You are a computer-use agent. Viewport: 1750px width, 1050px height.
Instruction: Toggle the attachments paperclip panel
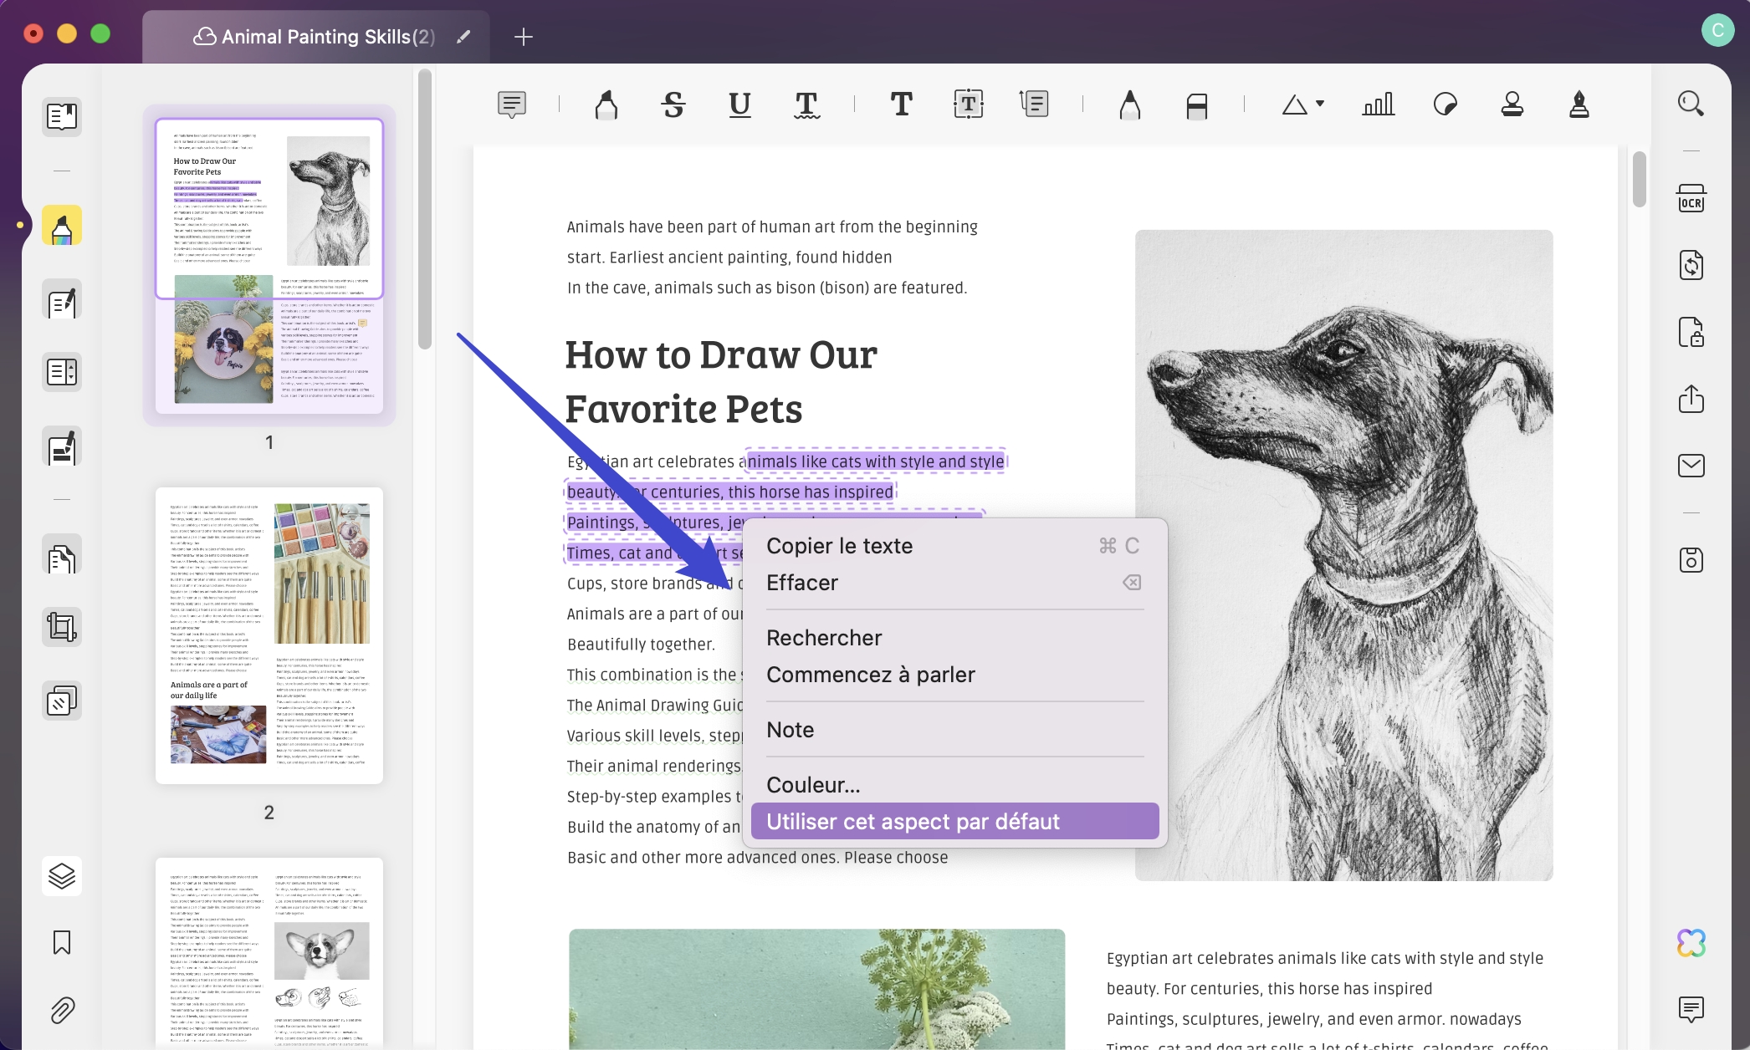(62, 1010)
